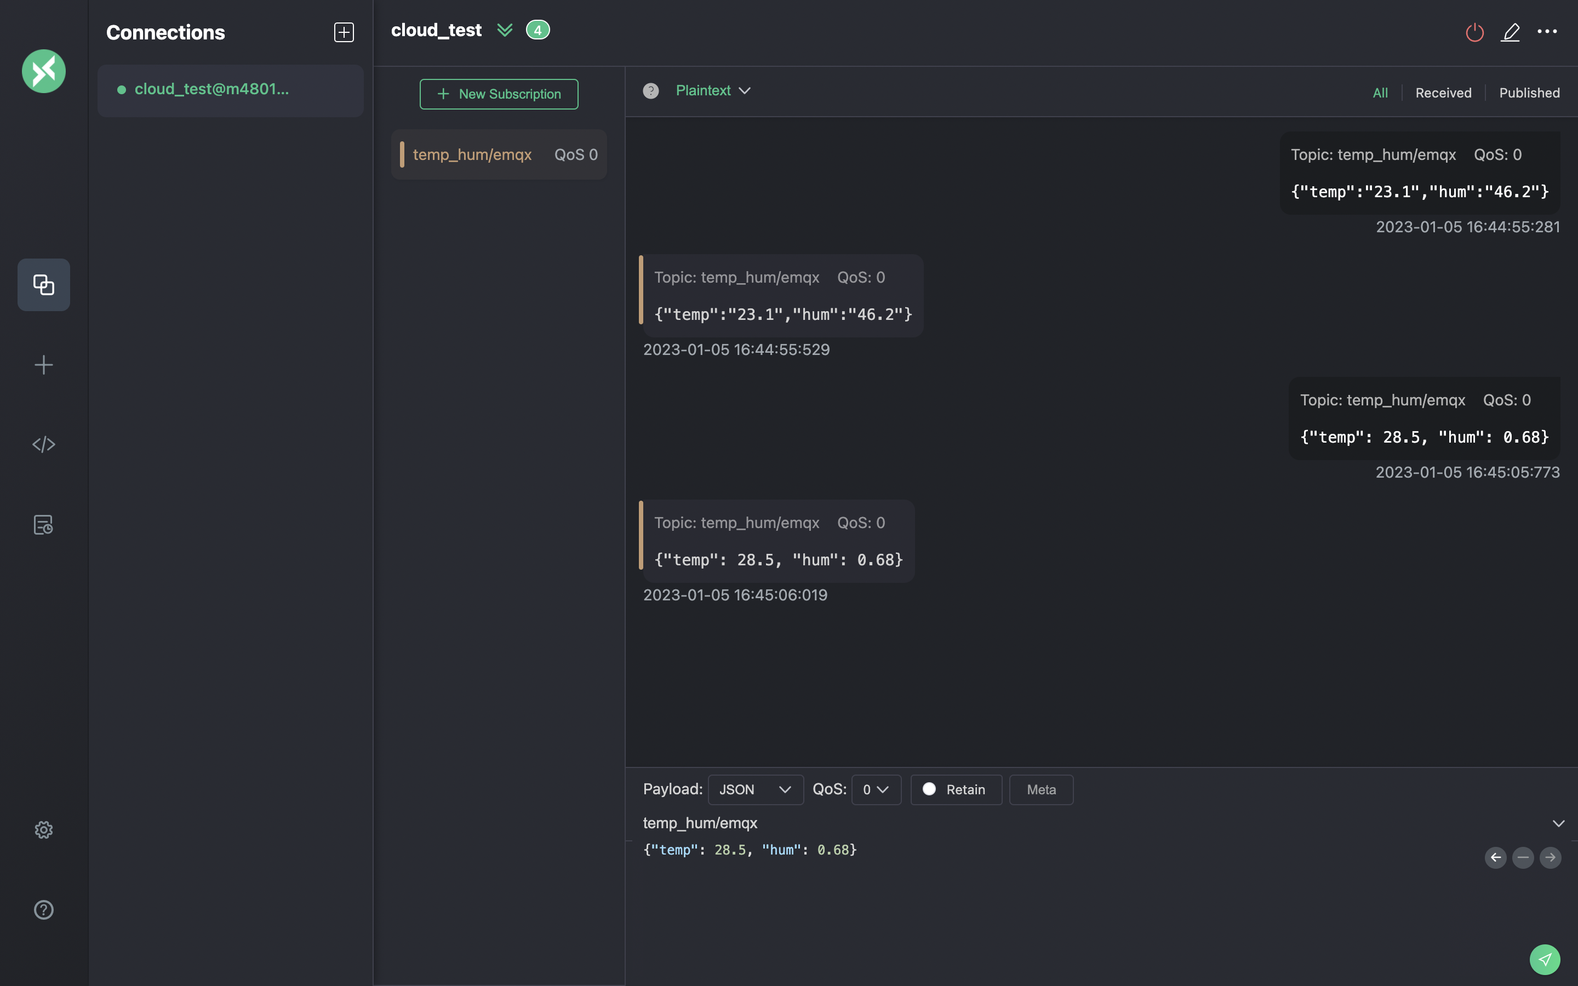Switch to the Published messages tab
The height and width of the screenshot is (986, 1578).
click(x=1529, y=92)
